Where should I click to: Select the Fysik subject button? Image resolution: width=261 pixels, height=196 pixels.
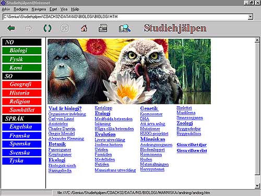coord(22,59)
